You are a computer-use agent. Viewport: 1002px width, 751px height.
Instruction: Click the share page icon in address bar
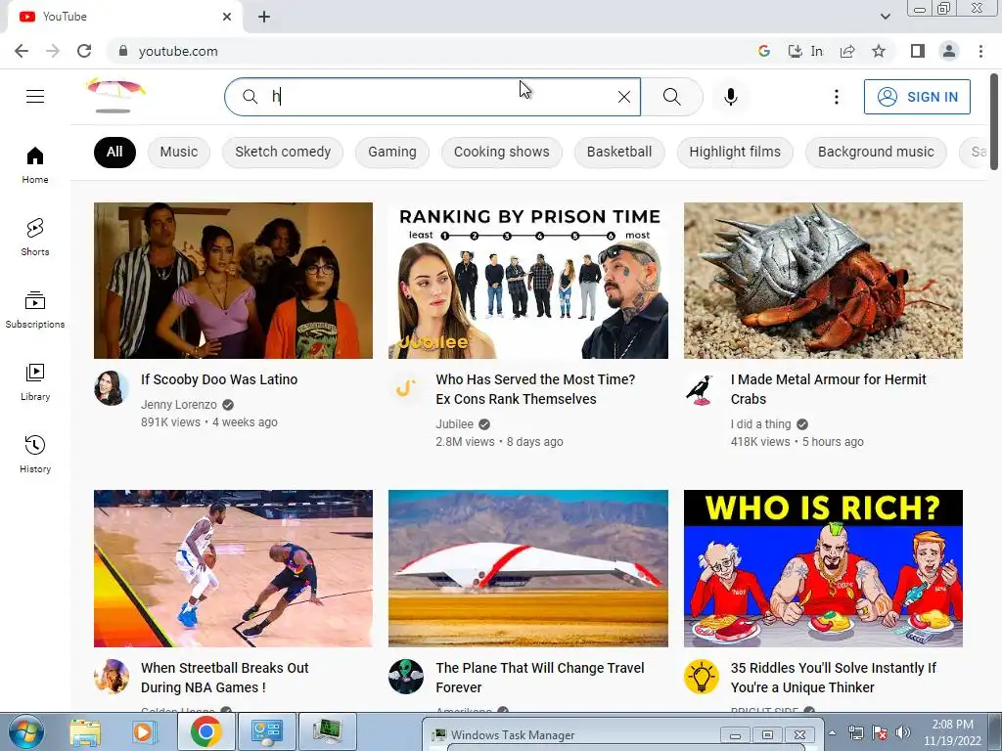tap(847, 51)
